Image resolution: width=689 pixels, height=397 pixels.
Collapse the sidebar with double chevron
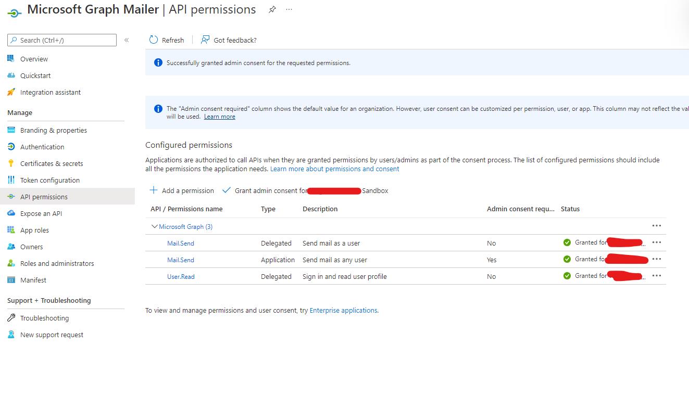tap(127, 40)
